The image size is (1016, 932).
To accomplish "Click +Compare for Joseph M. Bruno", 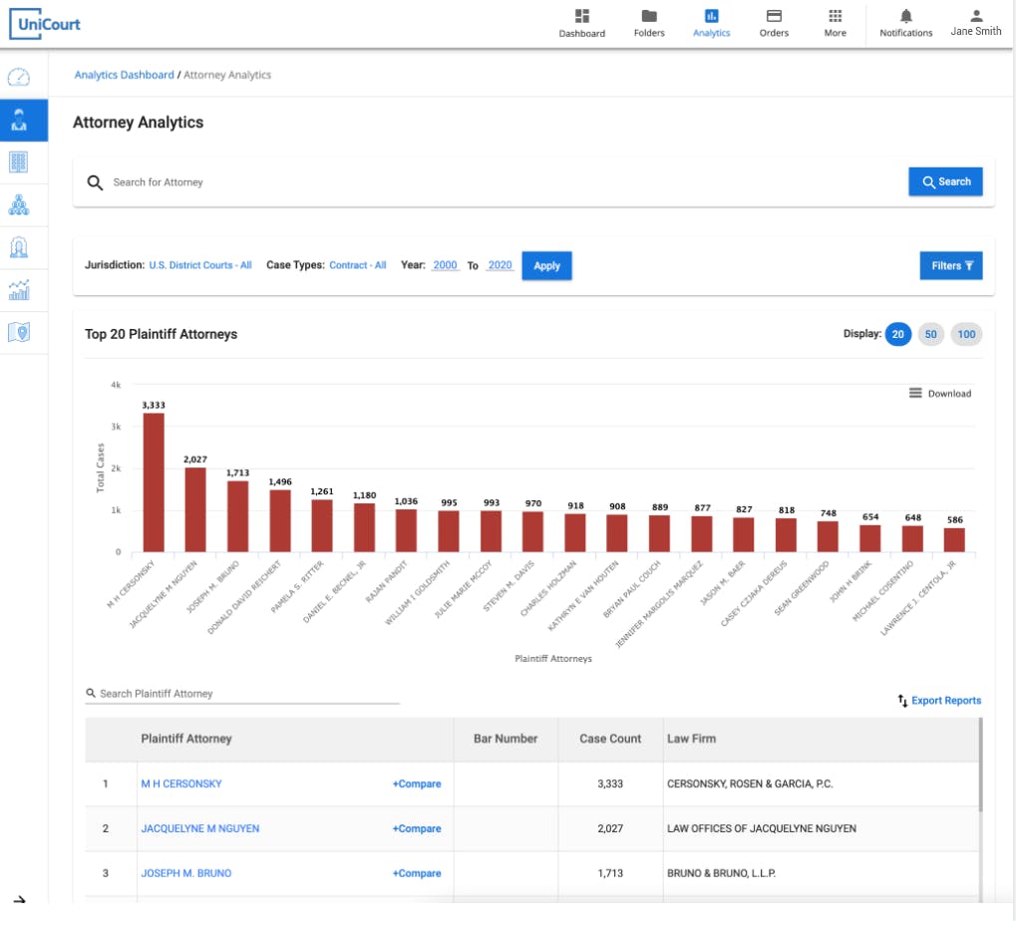I will point(417,873).
